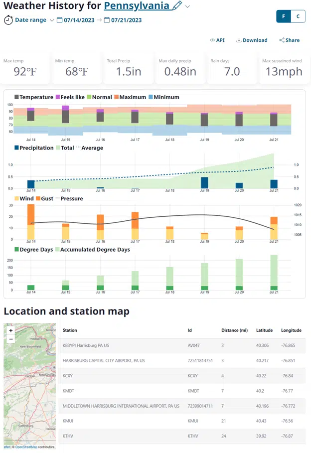This screenshot has width=311, height=453.
Task: Zoom in on the station map
Action: click(11, 330)
